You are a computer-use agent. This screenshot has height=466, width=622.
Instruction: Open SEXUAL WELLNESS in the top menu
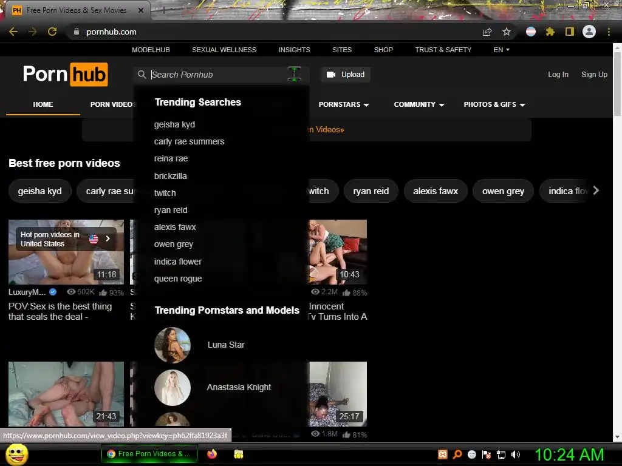click(224, 50)
